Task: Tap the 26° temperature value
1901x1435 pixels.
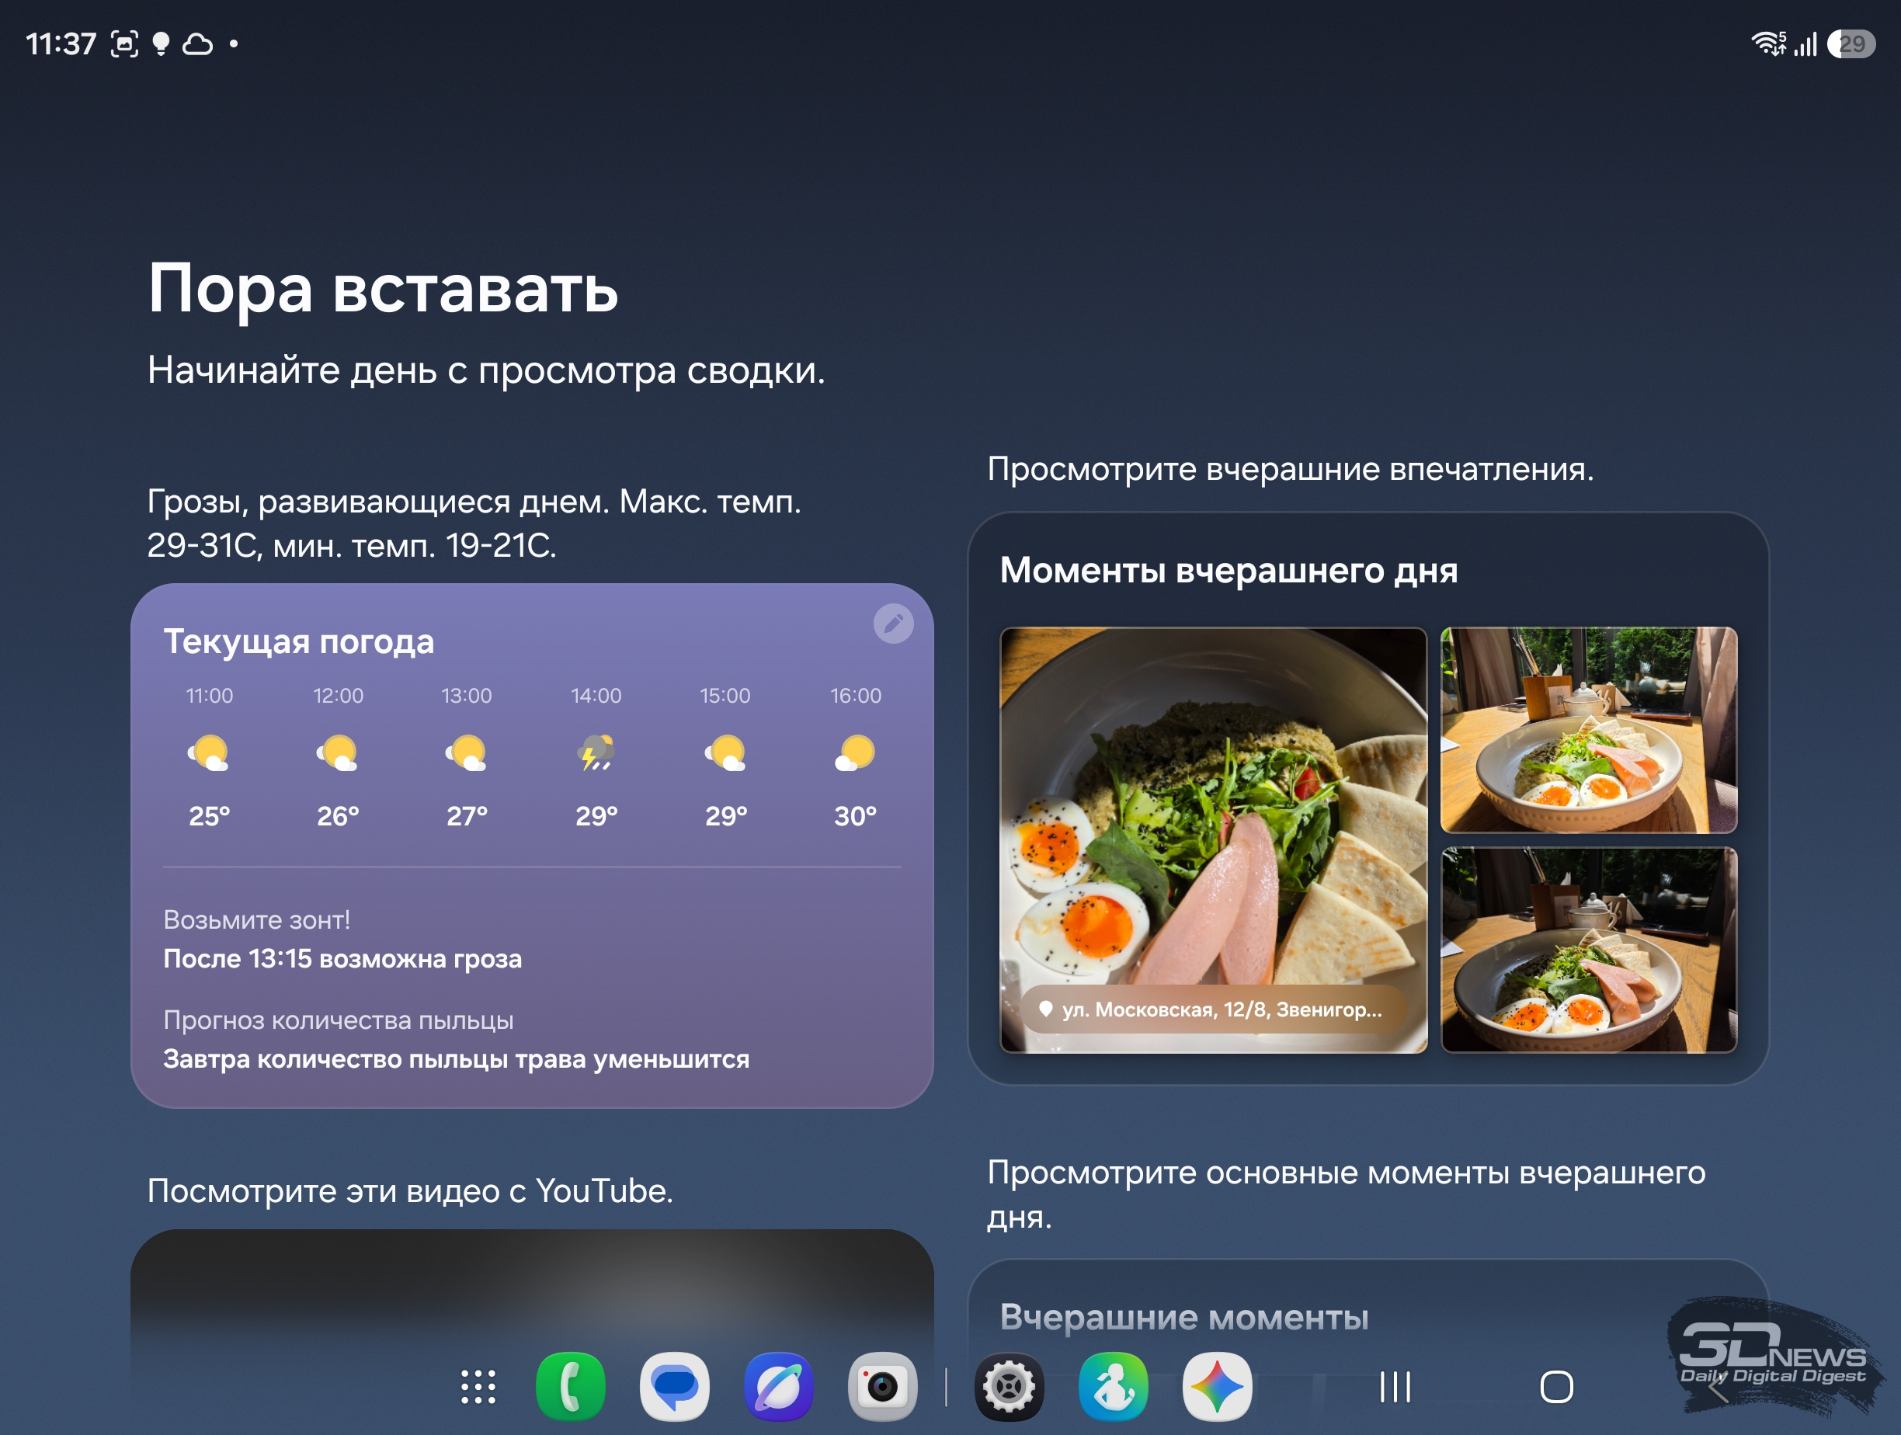Action: pyautogui.click(x=338, y=816)
